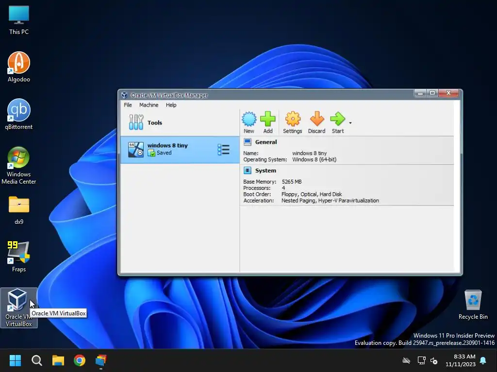Click the VirtualBox title bar cube icon
Image resolution: width=497 pixels, height=372 pixels.
(124, 95)
